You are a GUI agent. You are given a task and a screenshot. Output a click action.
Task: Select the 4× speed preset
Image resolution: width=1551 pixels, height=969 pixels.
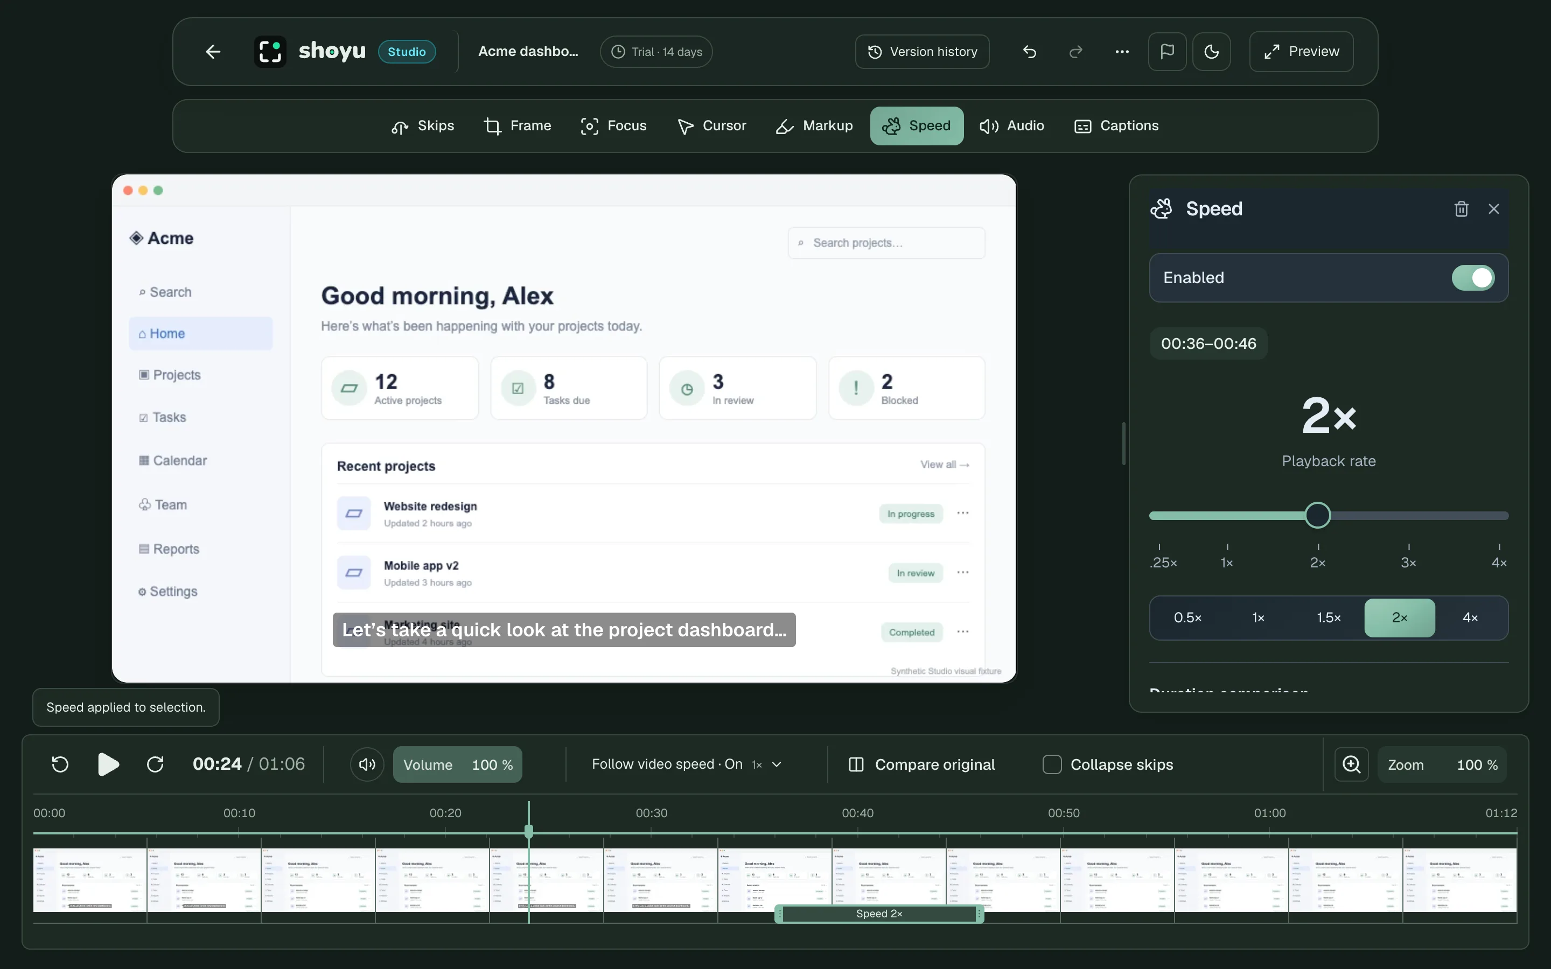point(1470,618)
